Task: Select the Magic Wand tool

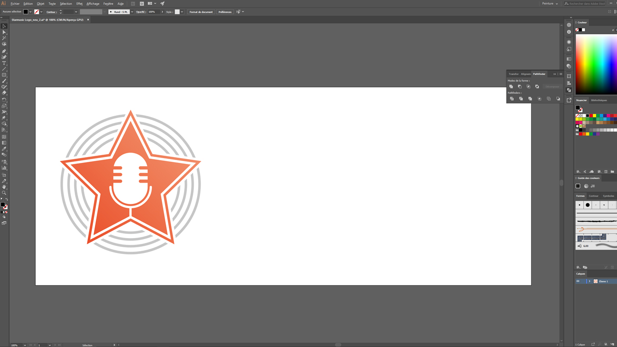Action: click(4, 38)
